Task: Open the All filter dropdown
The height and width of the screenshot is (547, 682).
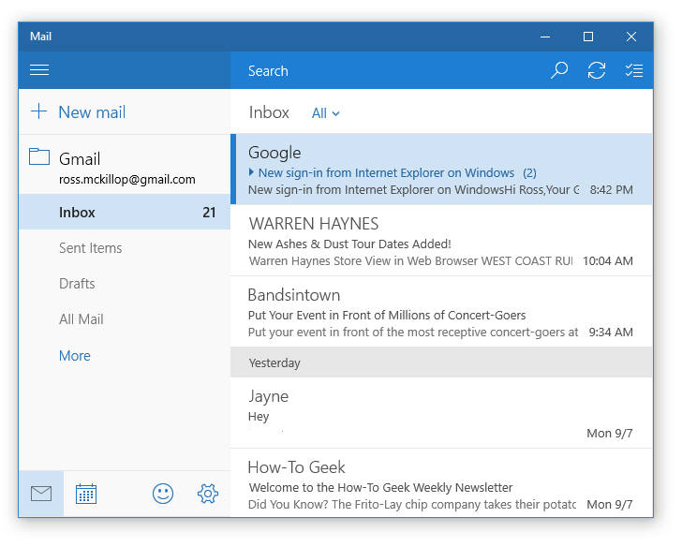Action: pyautogui.click(x=325, y=113)
